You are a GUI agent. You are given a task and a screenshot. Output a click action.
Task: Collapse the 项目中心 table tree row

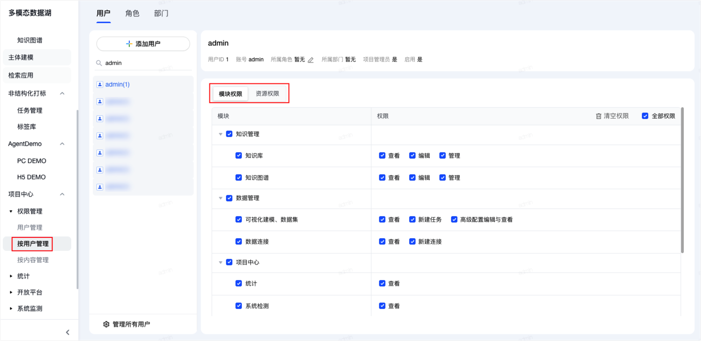[x=221, y=263]
